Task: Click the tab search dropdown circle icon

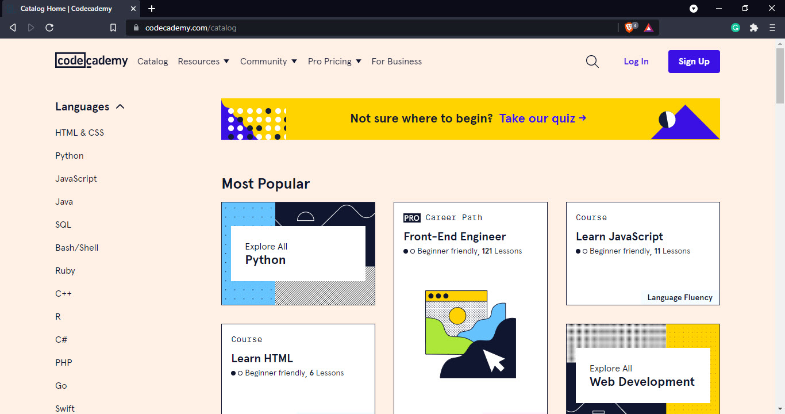Action: coord(694,9)
